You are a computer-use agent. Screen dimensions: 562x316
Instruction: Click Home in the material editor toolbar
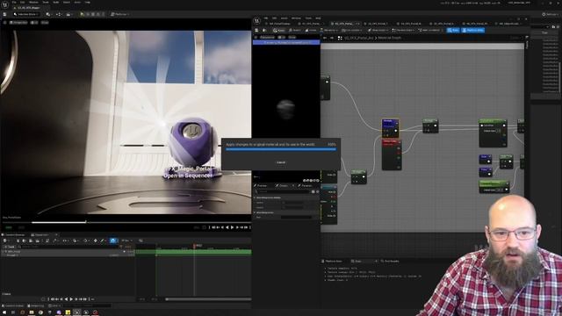[x=311, y=31]
